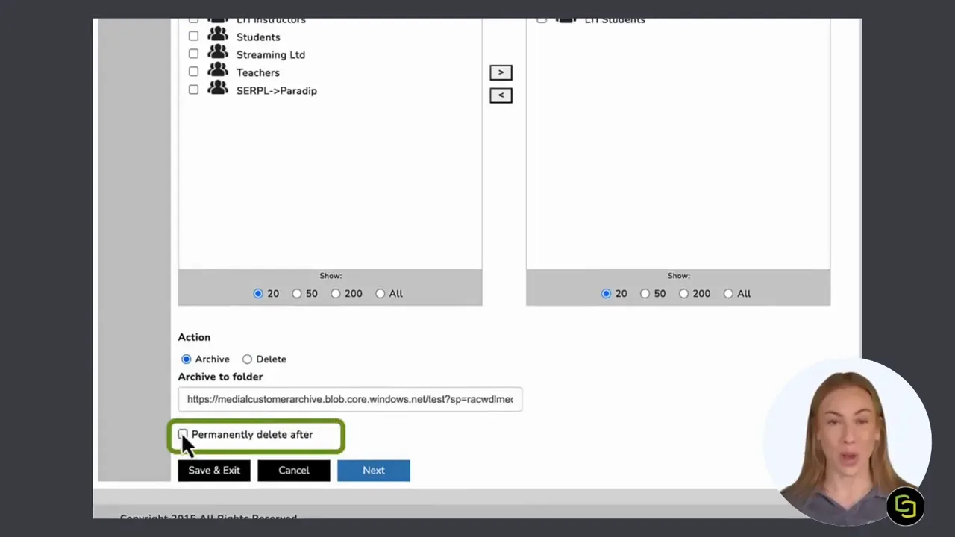
Task: Show All items in right list
Action: click(728, 293)
